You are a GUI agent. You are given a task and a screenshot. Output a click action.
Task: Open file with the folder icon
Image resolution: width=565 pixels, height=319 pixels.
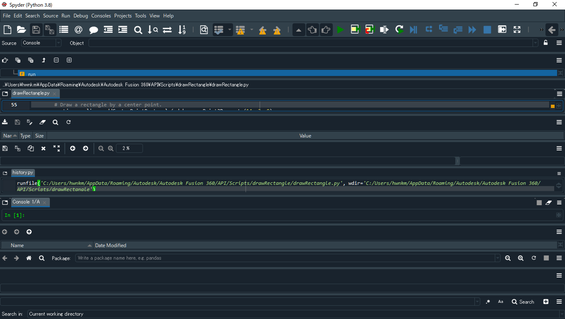[x=21, y=30]
